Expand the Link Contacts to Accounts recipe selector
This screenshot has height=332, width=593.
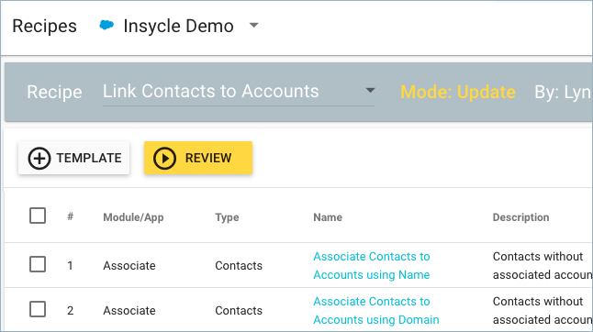[x=239, y=92]
